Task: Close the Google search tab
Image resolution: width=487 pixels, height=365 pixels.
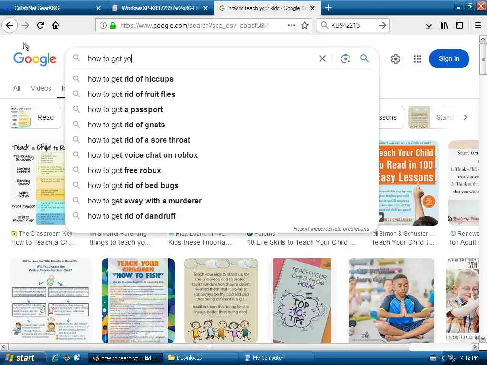Action: pos(312,8)
